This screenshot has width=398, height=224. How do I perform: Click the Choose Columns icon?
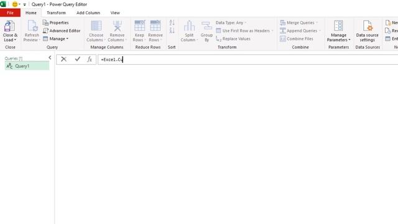pyautogui.click(x=96, y=26)
